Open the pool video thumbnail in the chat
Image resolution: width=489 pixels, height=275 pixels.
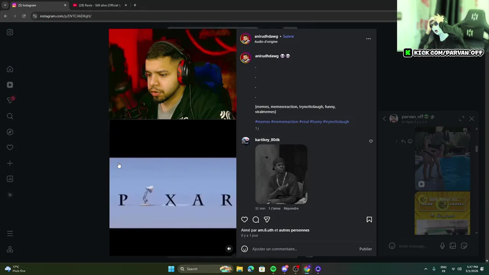coord(442,158)
